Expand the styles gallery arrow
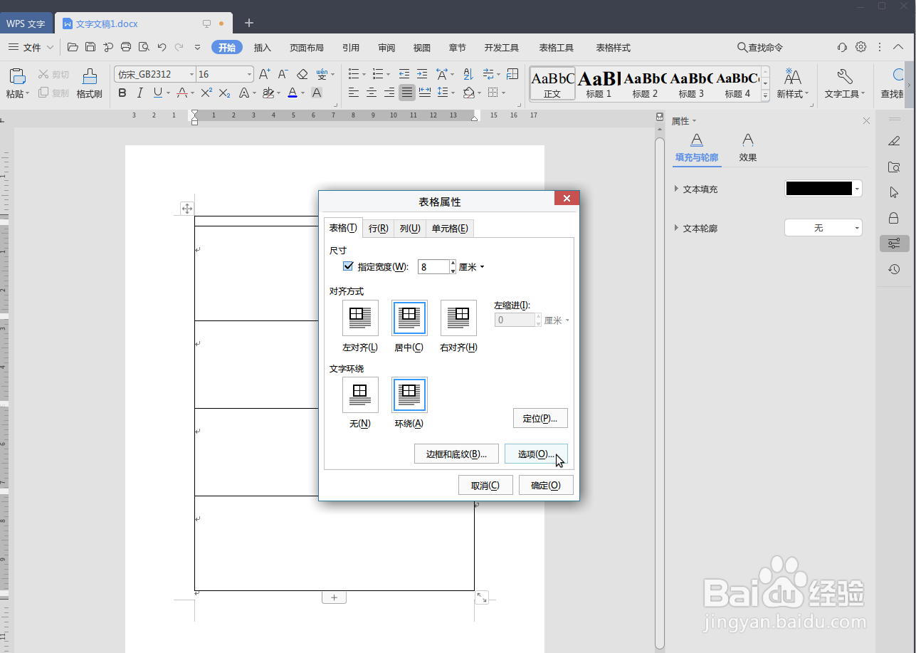Image resolution: width=916 pixels, height=653 pixels. (x=766, y=95)
